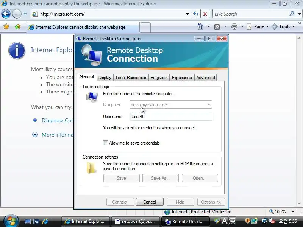Click the Home icon in the IE toolbar
Screen dimensions: 303x227
200,26
